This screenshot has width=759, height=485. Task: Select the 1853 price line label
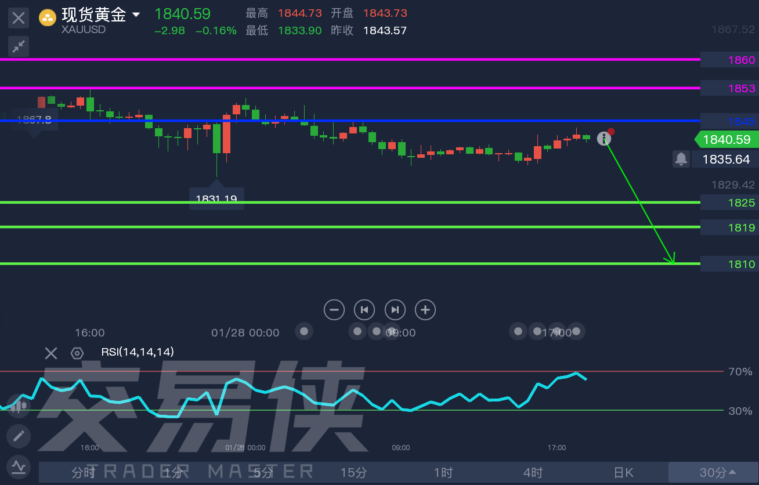729,88
